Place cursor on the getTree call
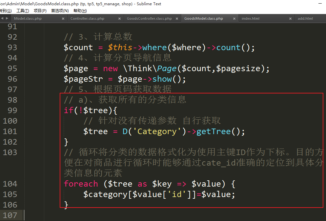326x221 pixels. (214, 131)
